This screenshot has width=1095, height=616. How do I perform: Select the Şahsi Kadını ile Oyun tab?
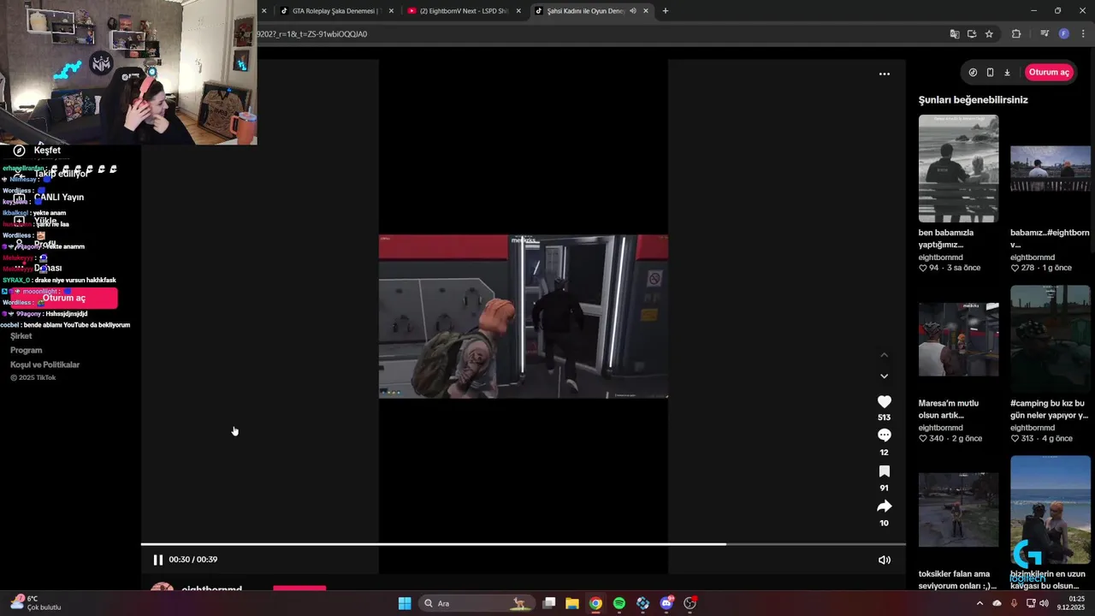point(586,11)
